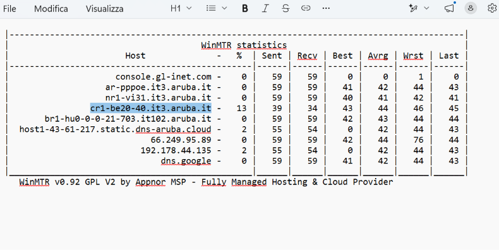Toggle bold formatting
The width and height of the screenshot is (499, 250).
244,8
